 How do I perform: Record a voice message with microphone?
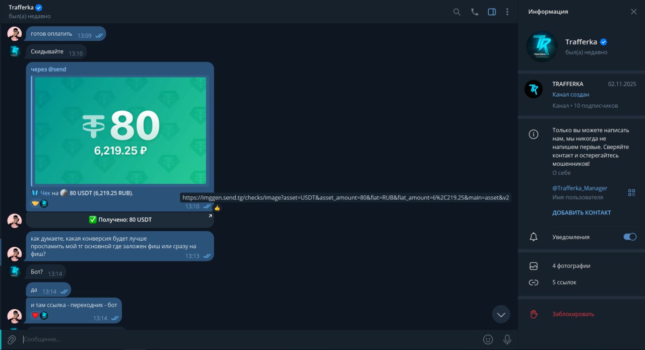coord(507,339)
